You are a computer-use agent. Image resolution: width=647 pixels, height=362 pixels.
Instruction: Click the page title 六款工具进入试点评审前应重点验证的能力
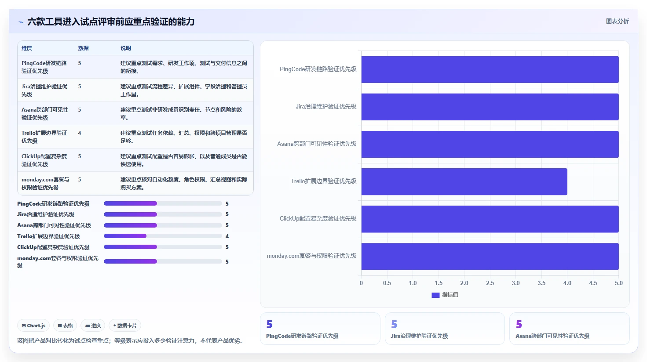coord(111,22)
